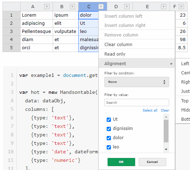This screenshot has height=170, width=190.
Task: Uncheck the dolor value checkbox
Action: click(109, 138)
